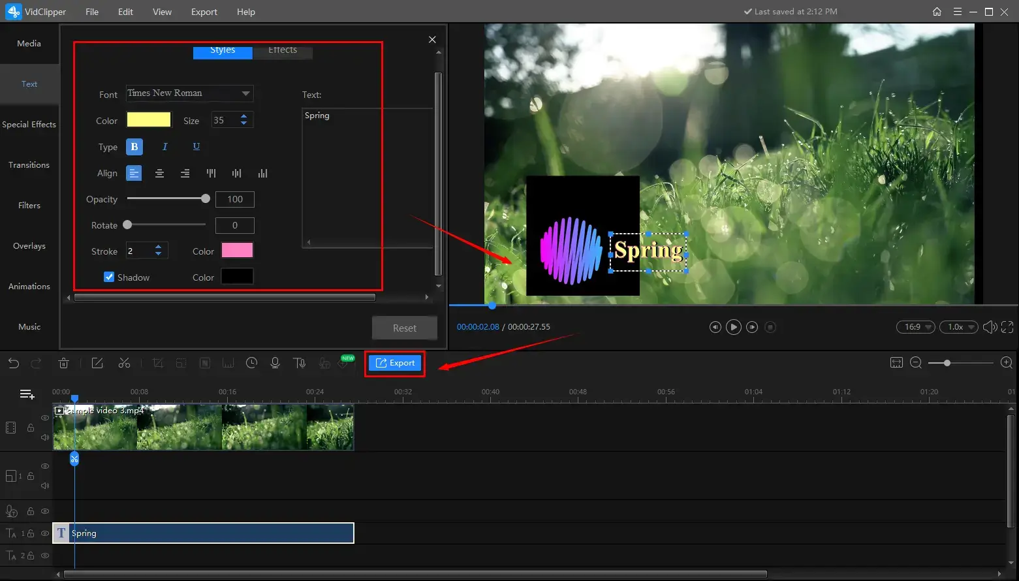
Task: Apply italic text style
Action: (x=165, y=147)
